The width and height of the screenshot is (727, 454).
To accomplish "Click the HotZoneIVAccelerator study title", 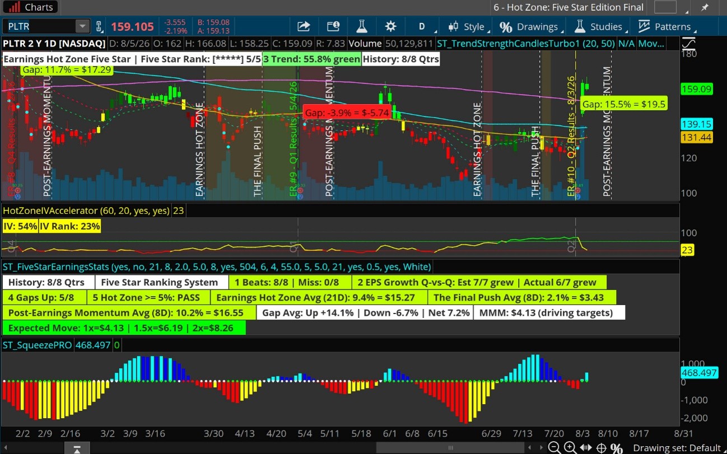I will click(87, 210).
